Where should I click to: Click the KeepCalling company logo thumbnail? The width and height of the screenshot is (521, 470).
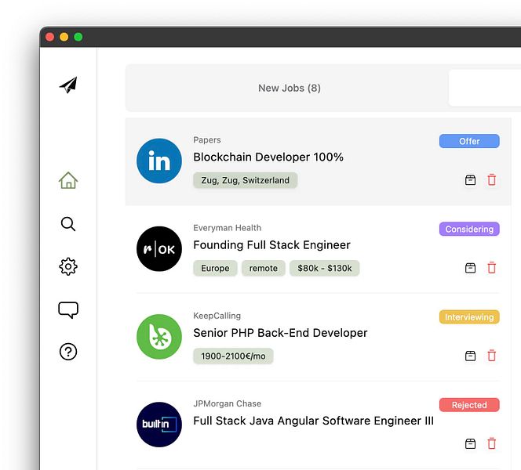click(x=159, y=337)
